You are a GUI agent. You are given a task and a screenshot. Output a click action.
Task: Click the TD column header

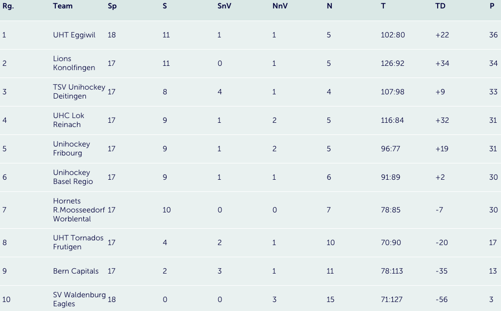pyautogui.click(x=440, y=6)
